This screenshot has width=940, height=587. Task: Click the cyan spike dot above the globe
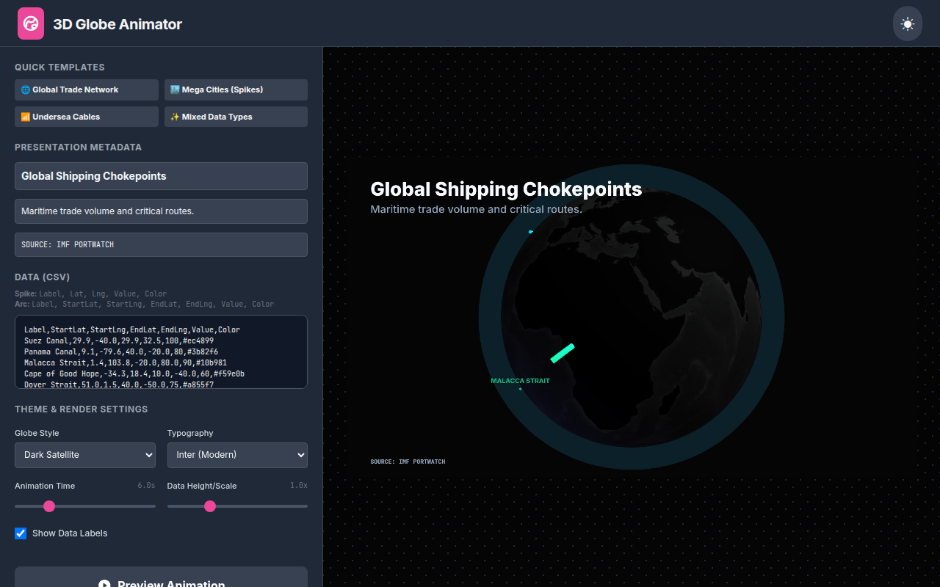pyautogui.click(x=531, y=232)
